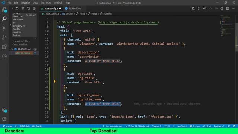The image size is (238, 134).
Task: Open Git Graph from the status bar
Action: point(37,126)
